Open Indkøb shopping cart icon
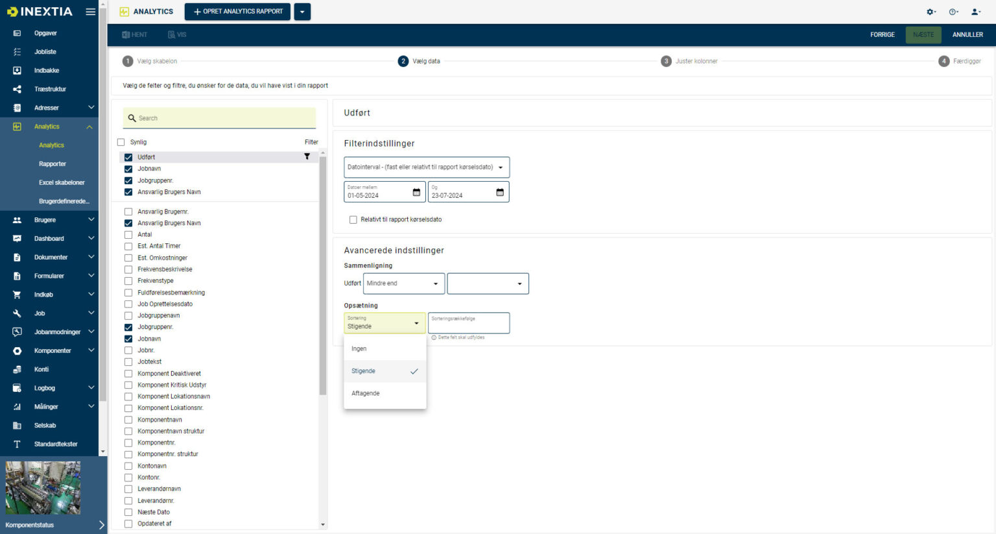996x534 pixels. [x=17, y=295]
